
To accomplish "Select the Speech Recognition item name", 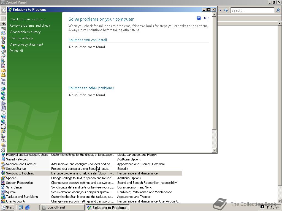I will (20, 182).
